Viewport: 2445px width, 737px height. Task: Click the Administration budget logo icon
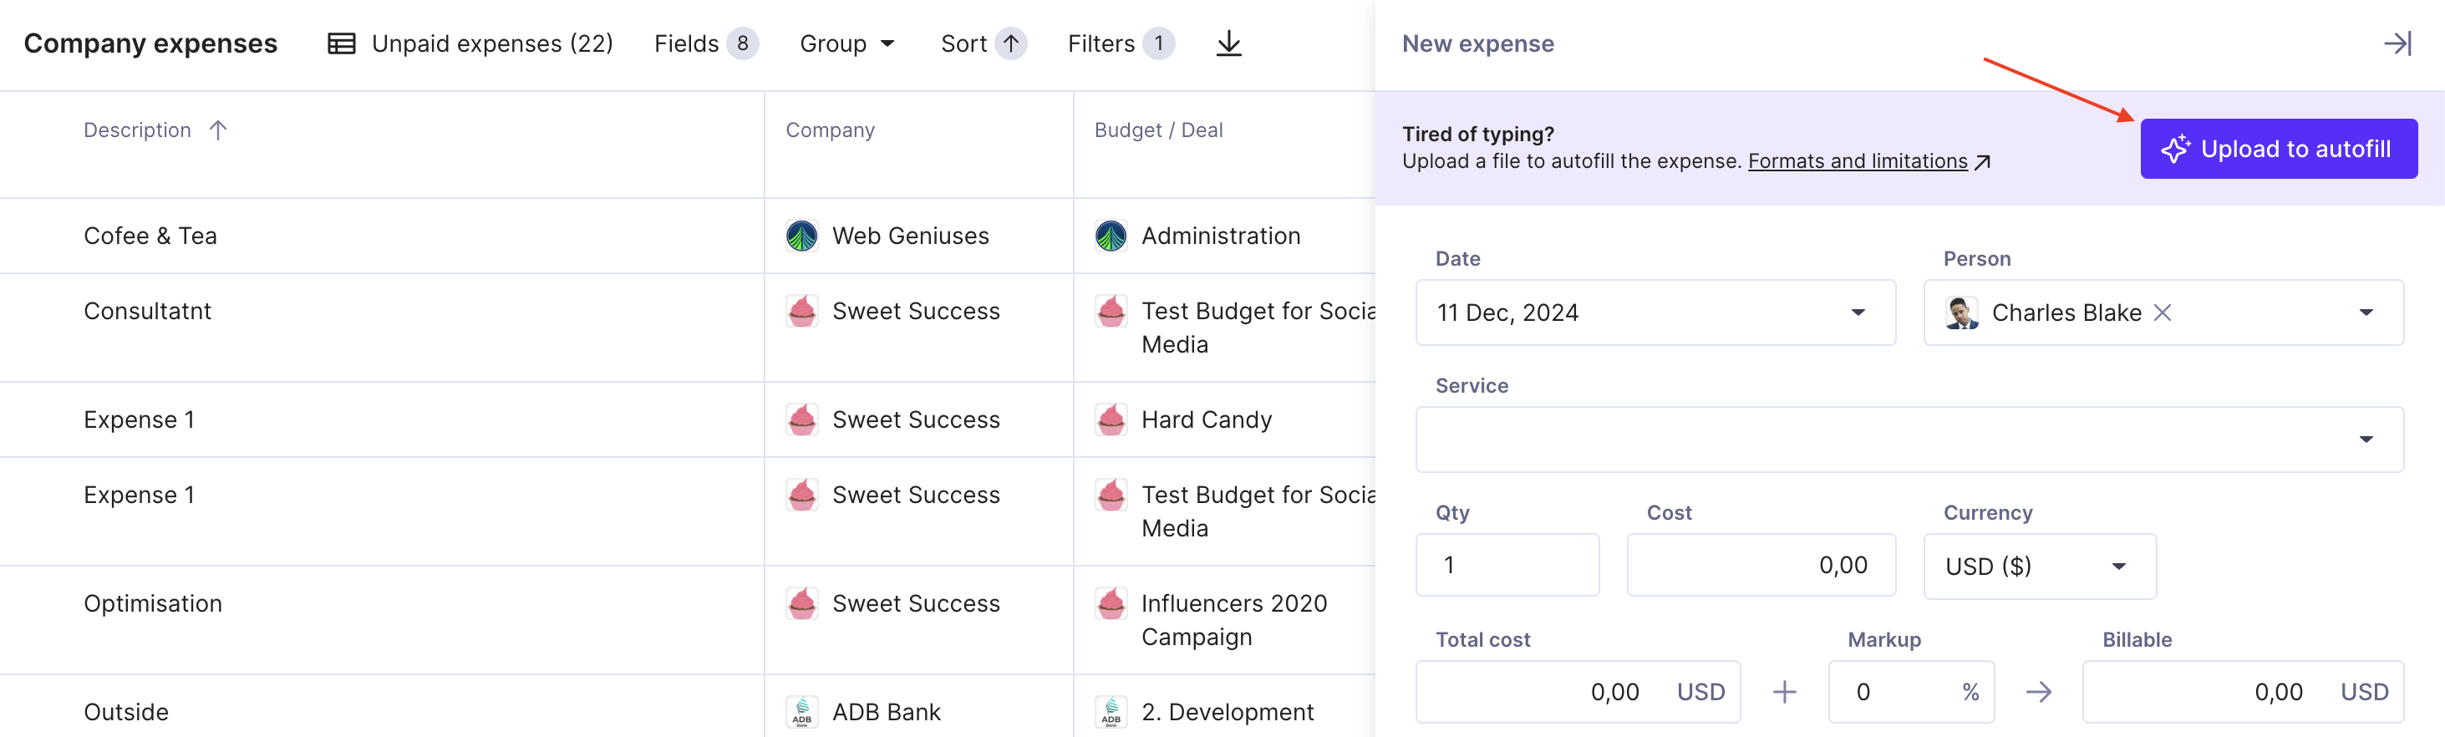tap(1111, 236)
